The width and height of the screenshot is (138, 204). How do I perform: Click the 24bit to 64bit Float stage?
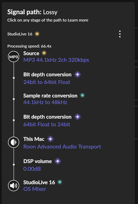47,82
